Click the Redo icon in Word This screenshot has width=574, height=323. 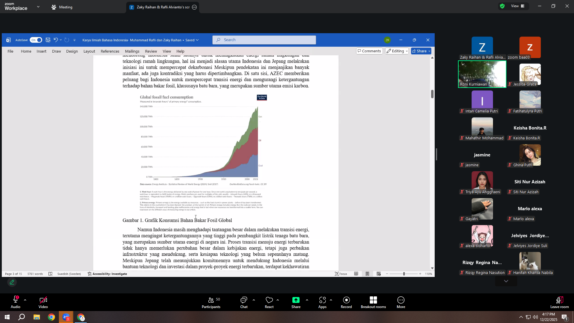[x=67, y=40]
